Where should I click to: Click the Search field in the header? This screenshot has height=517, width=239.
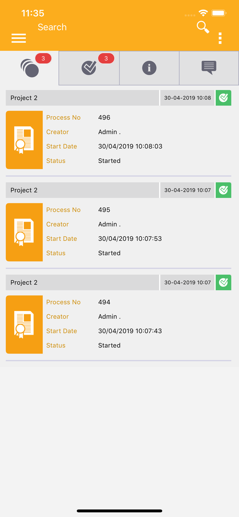tap(52, 27)
